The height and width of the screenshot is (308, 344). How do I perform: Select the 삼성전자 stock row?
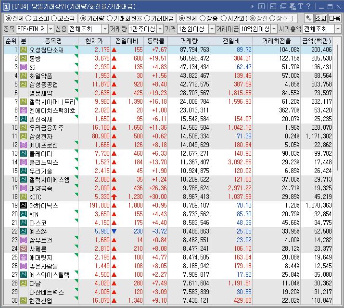tap(168, 136)
